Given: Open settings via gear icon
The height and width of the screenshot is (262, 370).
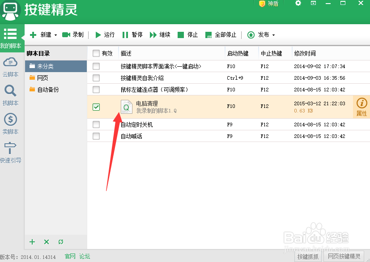Looking at the screenshot, I should coord(298,3).
